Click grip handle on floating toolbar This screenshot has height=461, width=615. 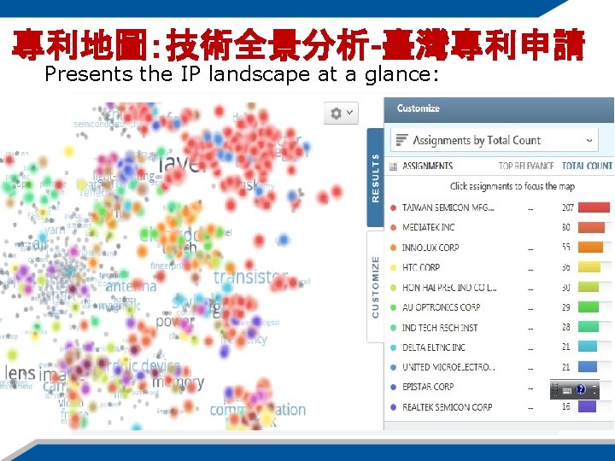click(554, 390)
